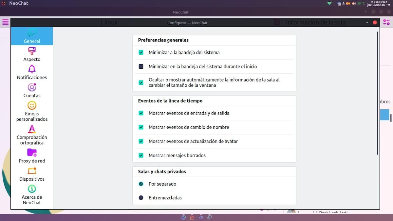
Task: Click the orange tray indicator beside volume
Action: point(348,3)
